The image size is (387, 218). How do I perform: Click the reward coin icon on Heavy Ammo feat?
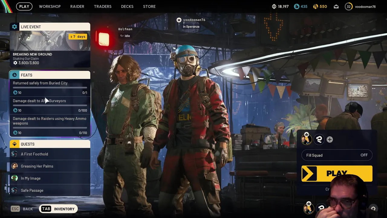pyautogui.click(x=15, y=133)
